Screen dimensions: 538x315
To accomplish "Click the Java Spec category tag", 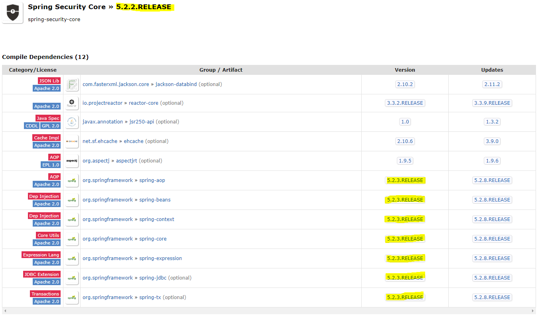I will point(48,118).
